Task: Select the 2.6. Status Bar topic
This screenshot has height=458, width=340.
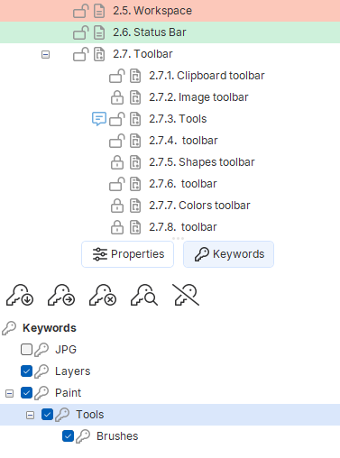Action: [x=150, y=32]
